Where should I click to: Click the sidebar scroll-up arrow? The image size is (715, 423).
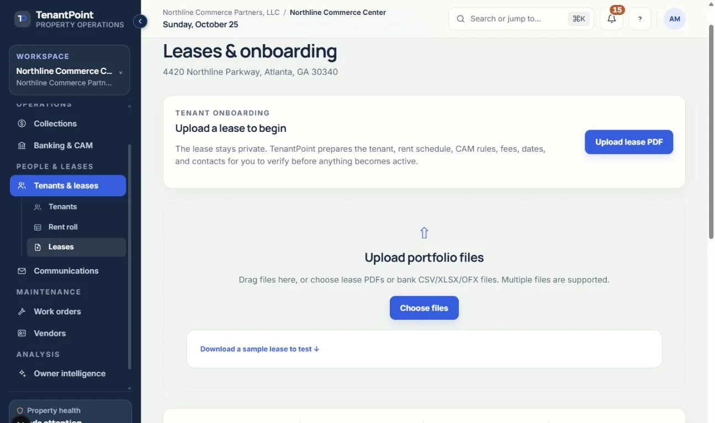coord(130,105)
